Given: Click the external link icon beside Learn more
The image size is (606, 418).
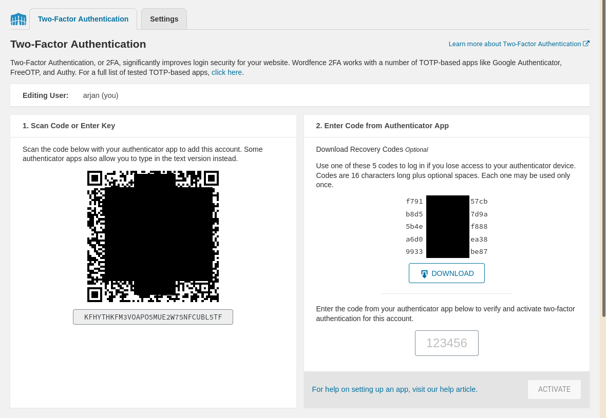Looking at the screenshot, I should [586, 44].
